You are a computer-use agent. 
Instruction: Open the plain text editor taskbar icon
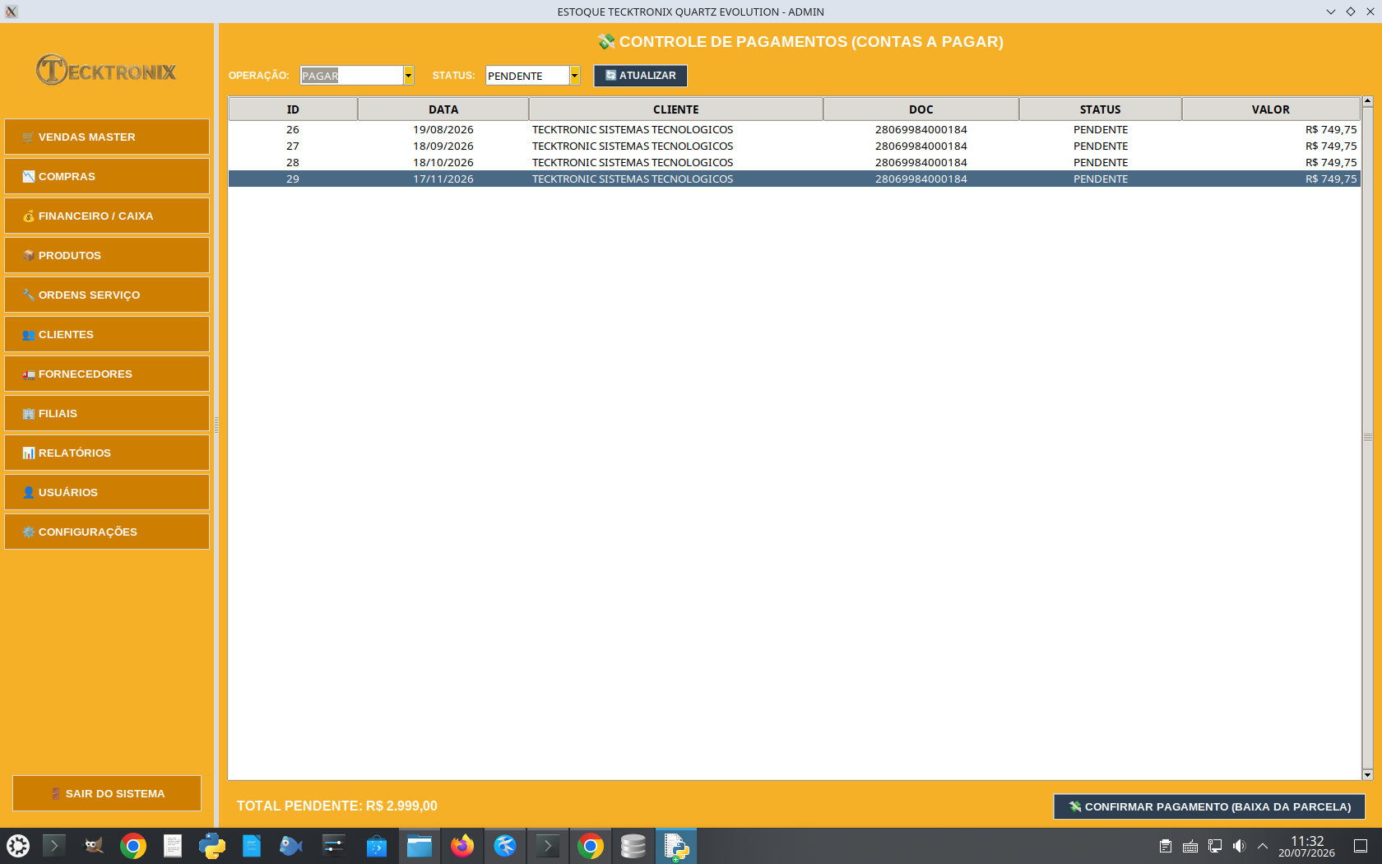pyautogui.click(x=173, y=846)
